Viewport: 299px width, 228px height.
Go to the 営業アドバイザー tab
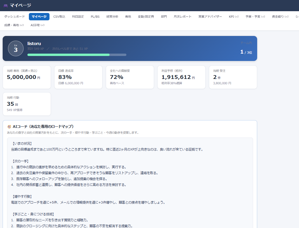point(210,16)
